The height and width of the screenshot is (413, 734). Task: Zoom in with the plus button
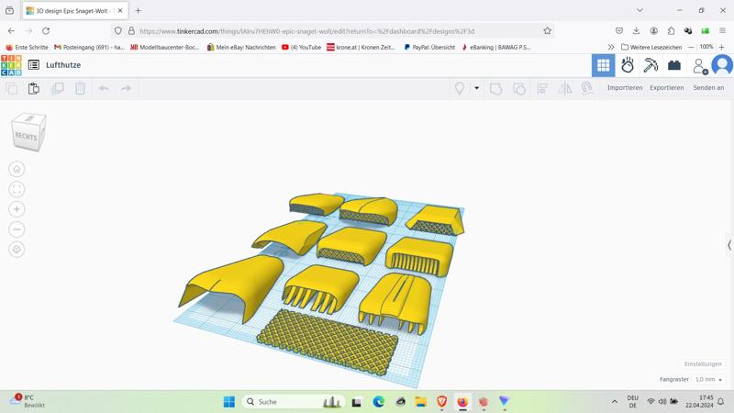17,209
